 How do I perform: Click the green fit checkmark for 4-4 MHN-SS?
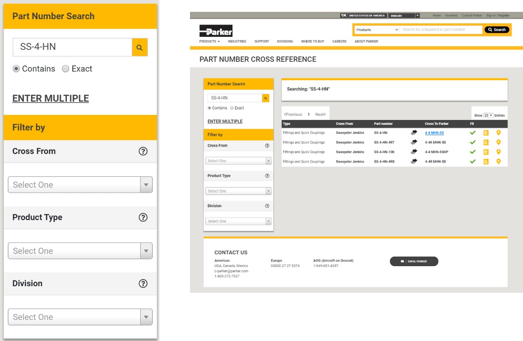click(x=473, y=132)
